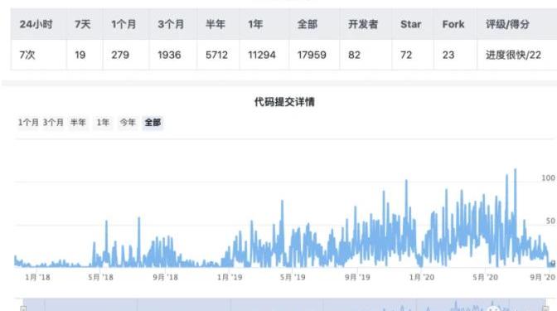Switch chart range to 1年
Viewport: 557px width, 311px height.
tap(103, 123)
